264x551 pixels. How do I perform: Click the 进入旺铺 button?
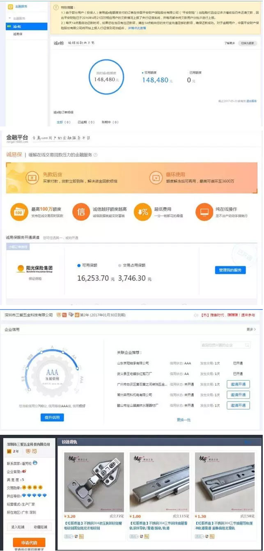(18, 527)
